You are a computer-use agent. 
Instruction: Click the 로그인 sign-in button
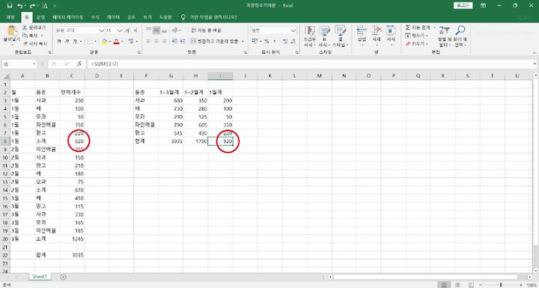tap(463, 5)
